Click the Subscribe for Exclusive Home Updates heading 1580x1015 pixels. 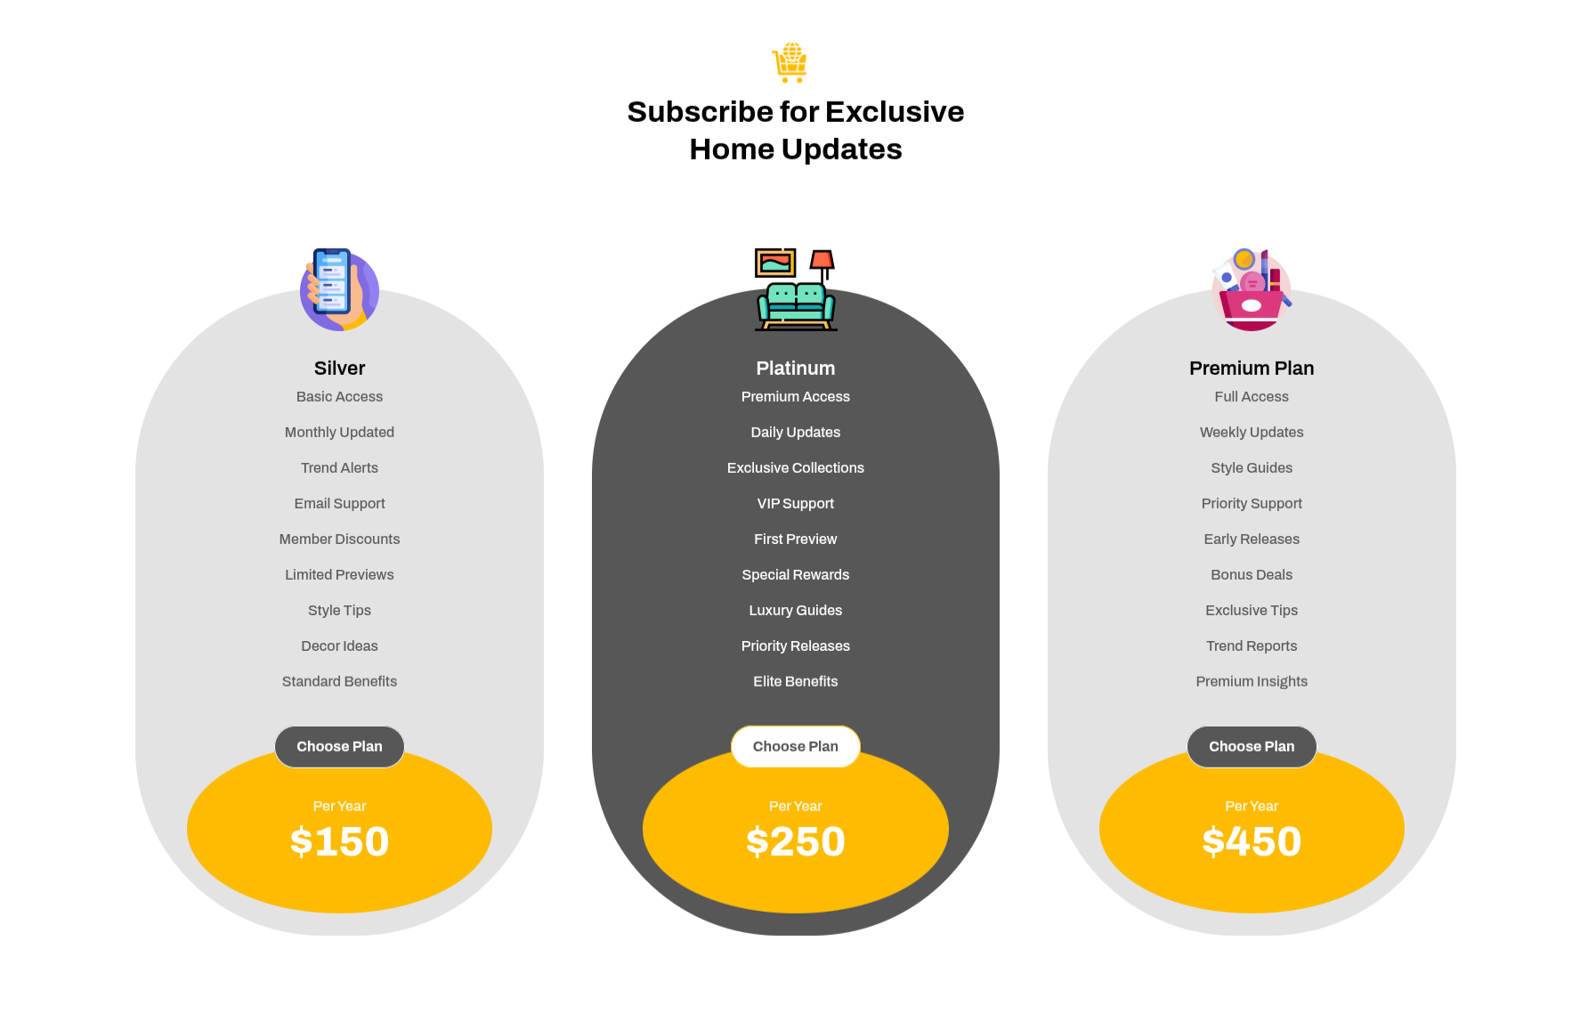(x=795, y=130)
